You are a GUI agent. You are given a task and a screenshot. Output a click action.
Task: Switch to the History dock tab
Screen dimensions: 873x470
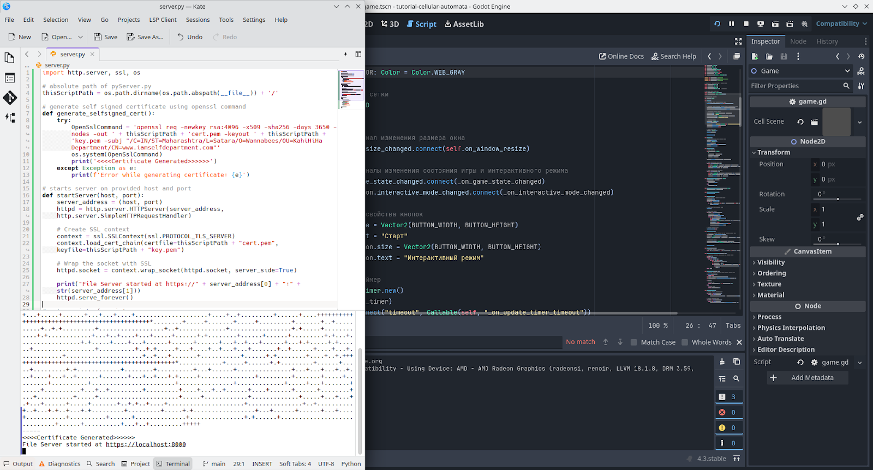pyautogui.click(x=827, y=41)
